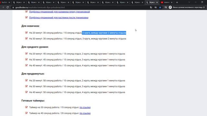
Task: Click heading 'Для новичков:'
Action: pyautogui.click(x=30, y=26)
